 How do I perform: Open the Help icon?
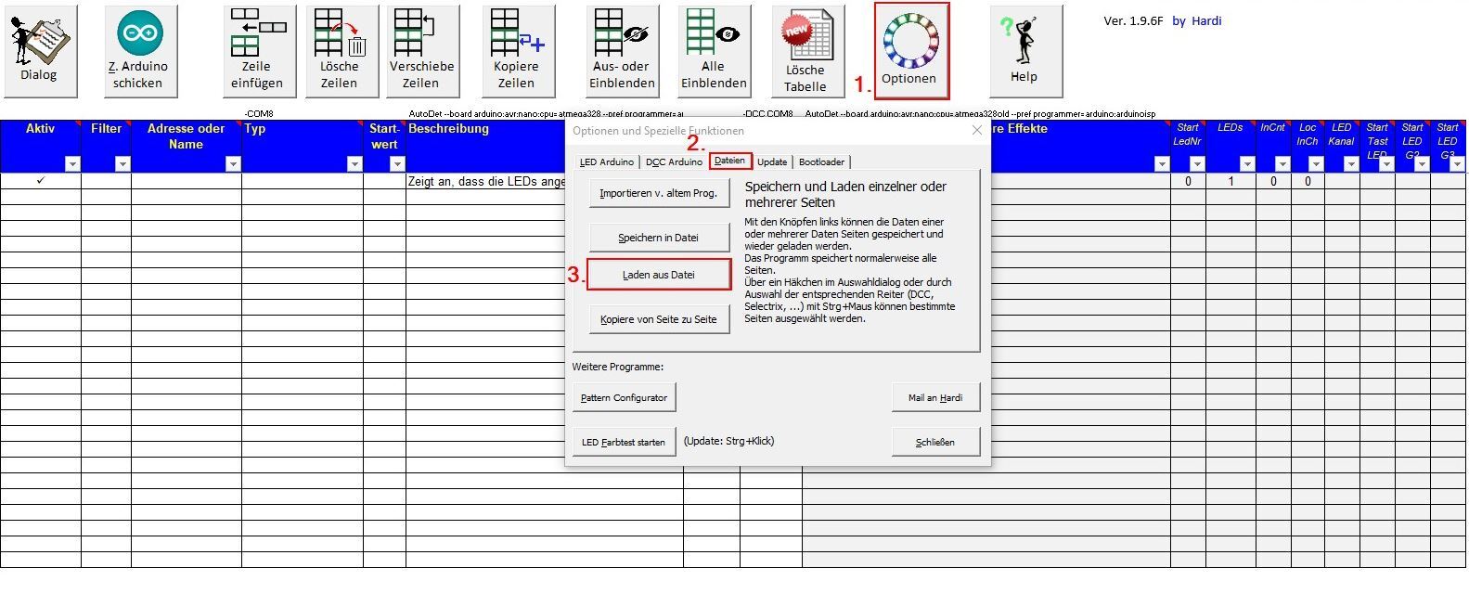click(x=1024, y=51)
